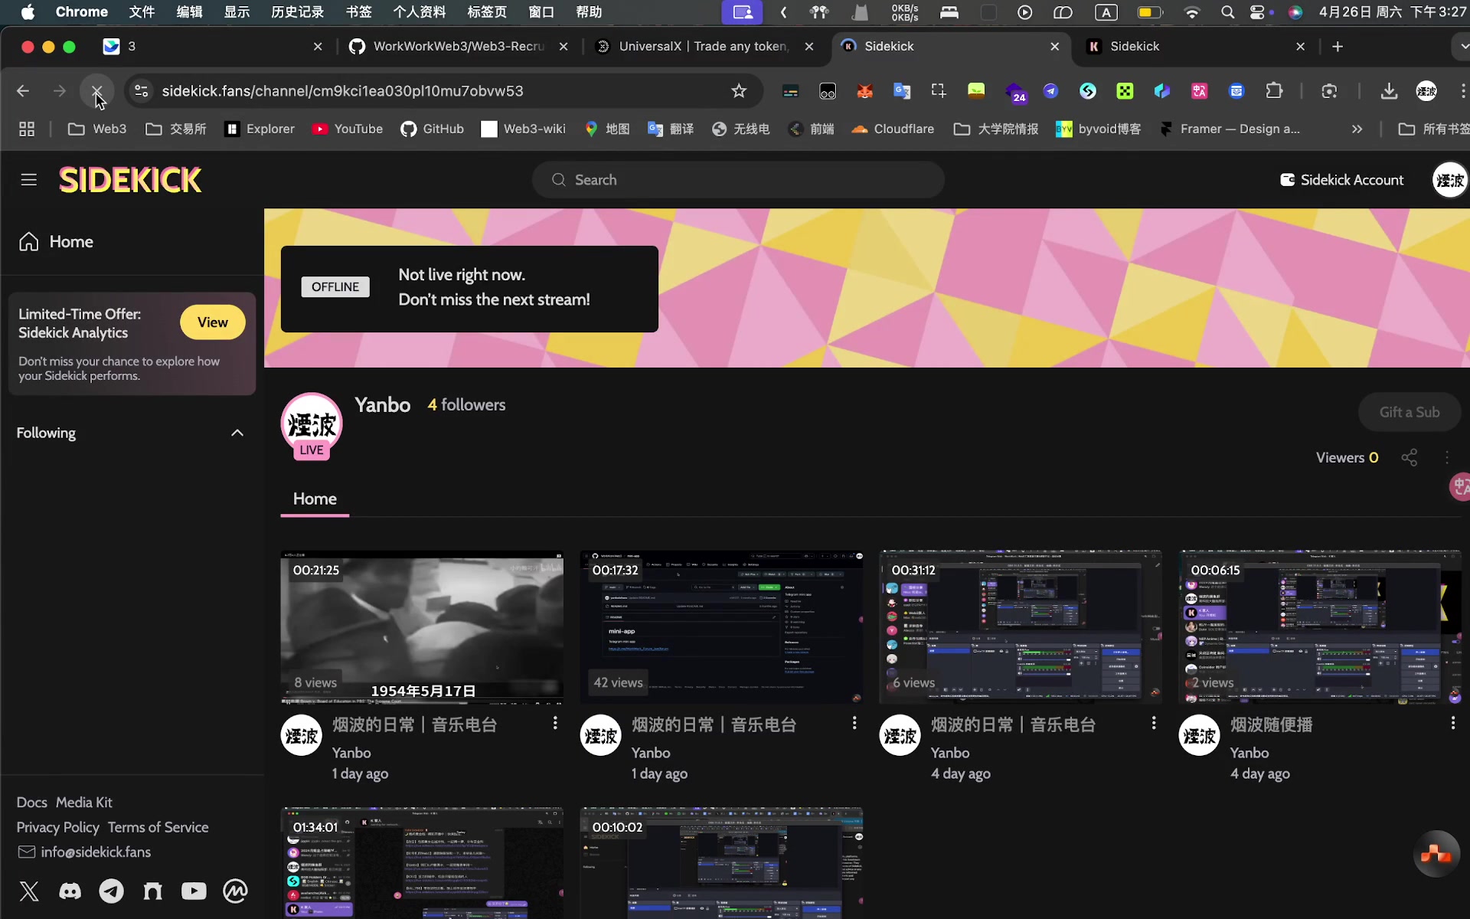Open the 00:21:25 video thumbnail
Image resolution: width=1470 pixels, height=919 pixels.
[x=422, y=626]
